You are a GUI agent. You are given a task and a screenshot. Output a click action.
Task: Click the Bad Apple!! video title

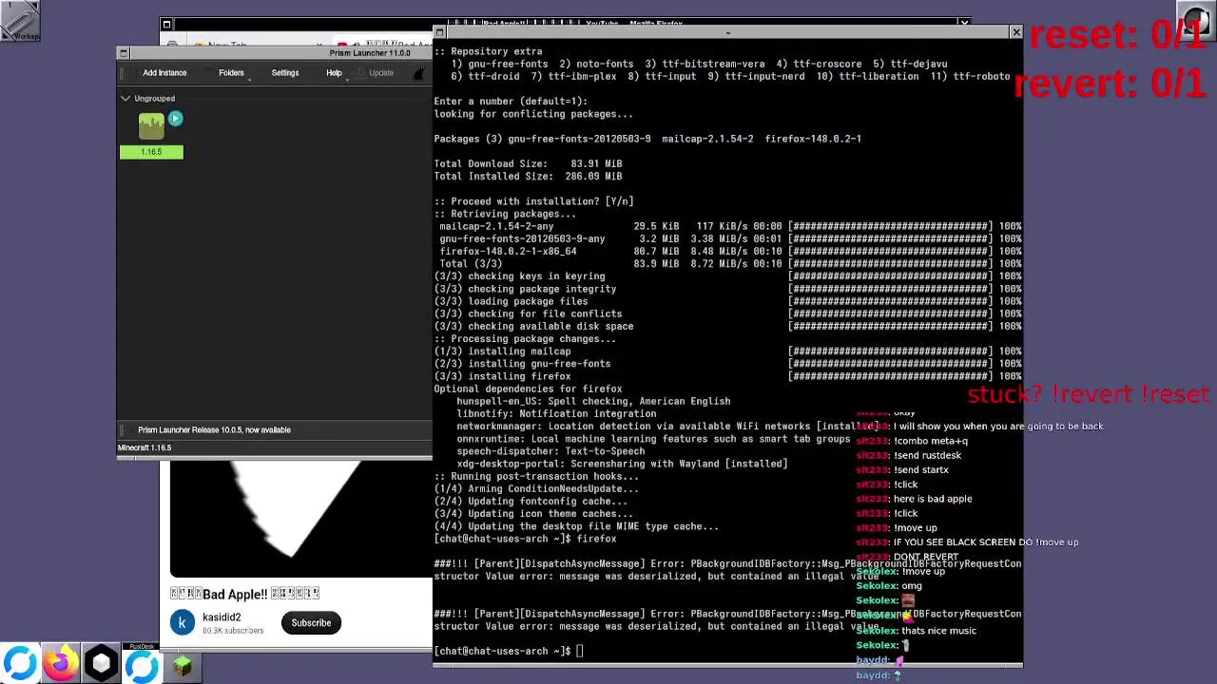point(244,594)
